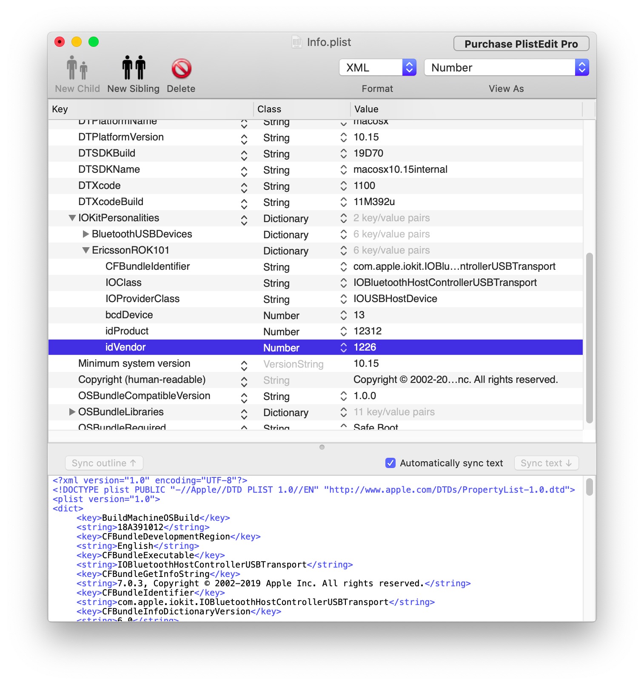Open the Number View As dropdown
This screenshot has width=644, height=685.
tap(506, 68)
